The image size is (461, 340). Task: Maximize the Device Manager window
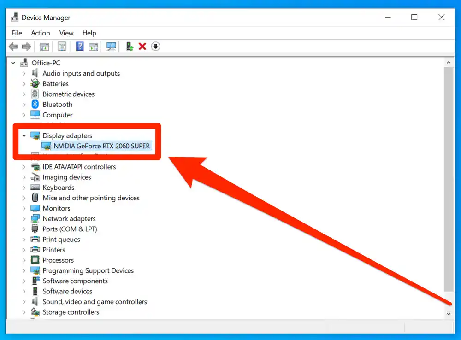[x=414, y=18]
